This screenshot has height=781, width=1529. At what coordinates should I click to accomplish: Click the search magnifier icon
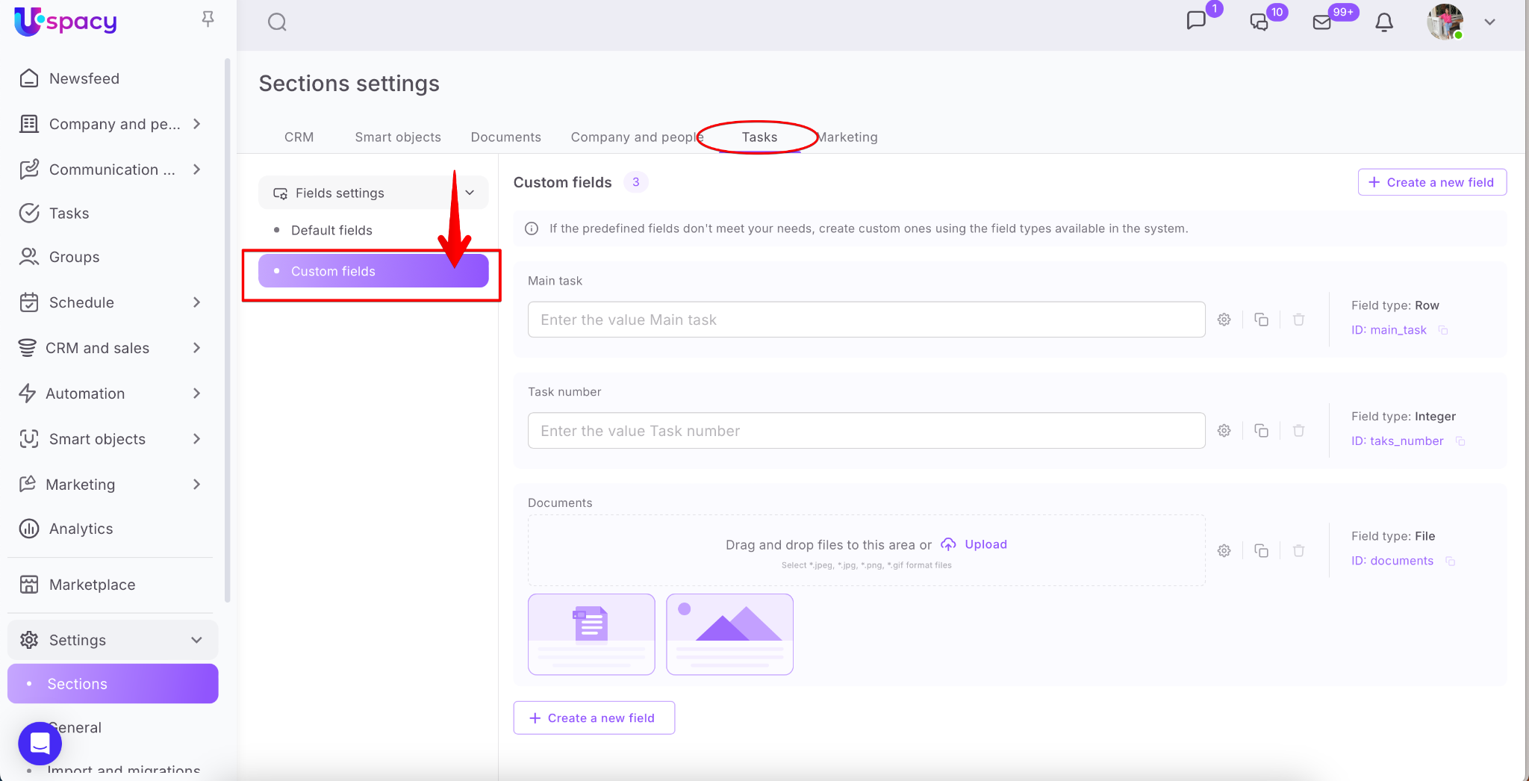tap(277, 22)
